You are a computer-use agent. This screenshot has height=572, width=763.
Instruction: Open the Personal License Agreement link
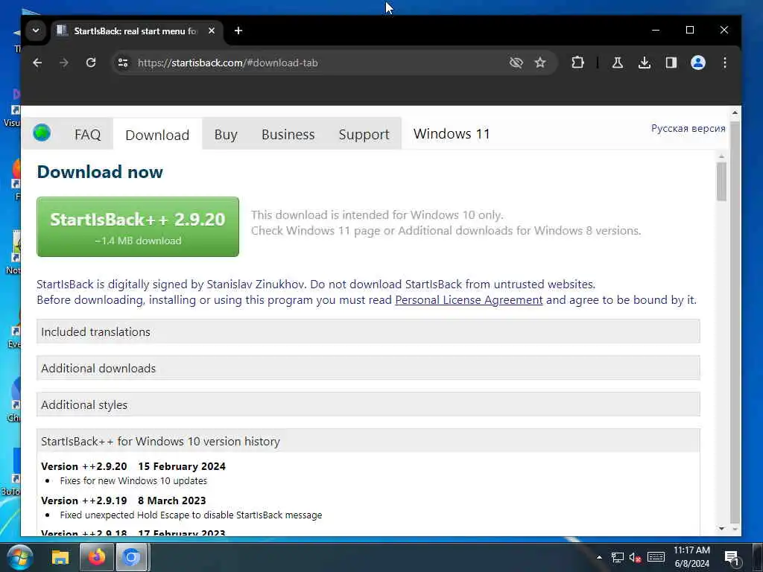click(469, 300)
